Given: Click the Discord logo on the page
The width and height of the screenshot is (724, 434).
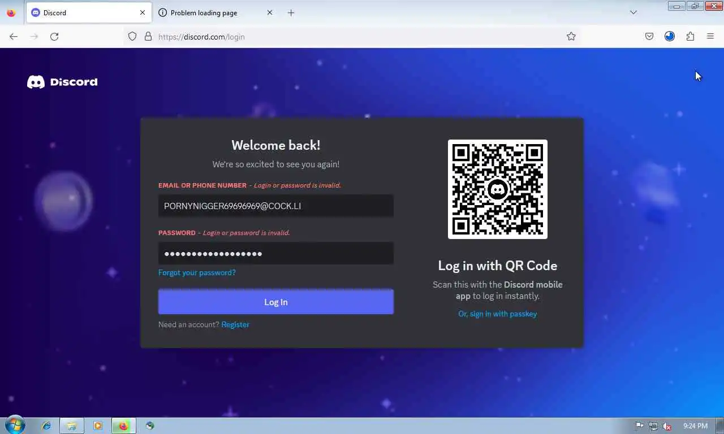Looking at the screenshot, I should [62, 82].
